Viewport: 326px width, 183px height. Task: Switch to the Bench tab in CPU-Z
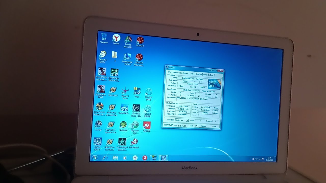205,74
